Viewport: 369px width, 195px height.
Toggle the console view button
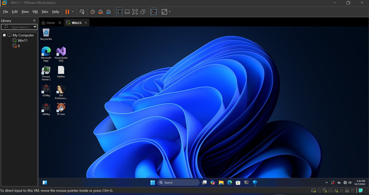(153, 12)
